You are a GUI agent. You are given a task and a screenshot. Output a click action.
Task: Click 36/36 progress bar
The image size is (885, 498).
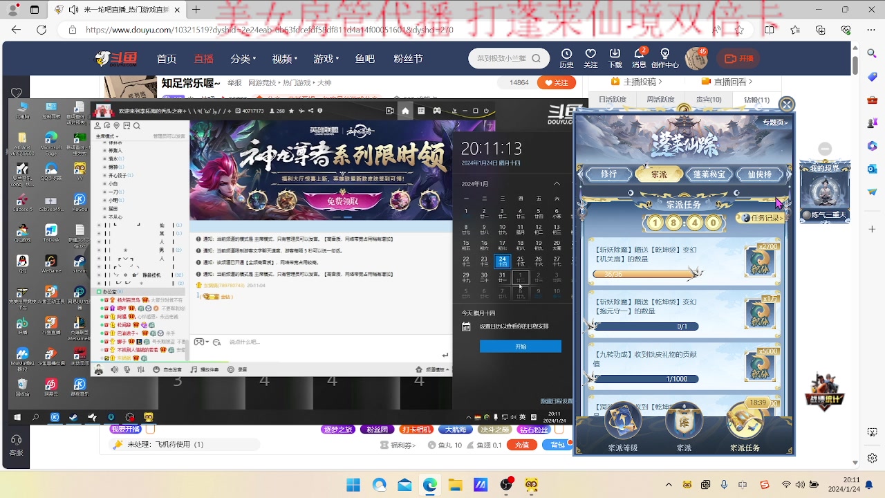(x=646, y=274)
